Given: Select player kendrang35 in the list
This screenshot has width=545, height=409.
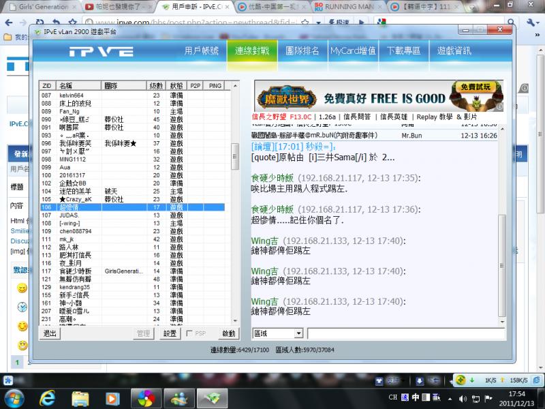Looking at the screenshot, I should (132, 287).
